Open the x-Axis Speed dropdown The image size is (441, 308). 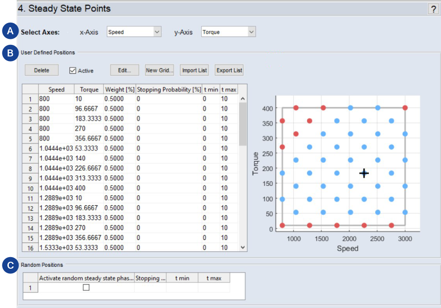click(x=134, y=32)
